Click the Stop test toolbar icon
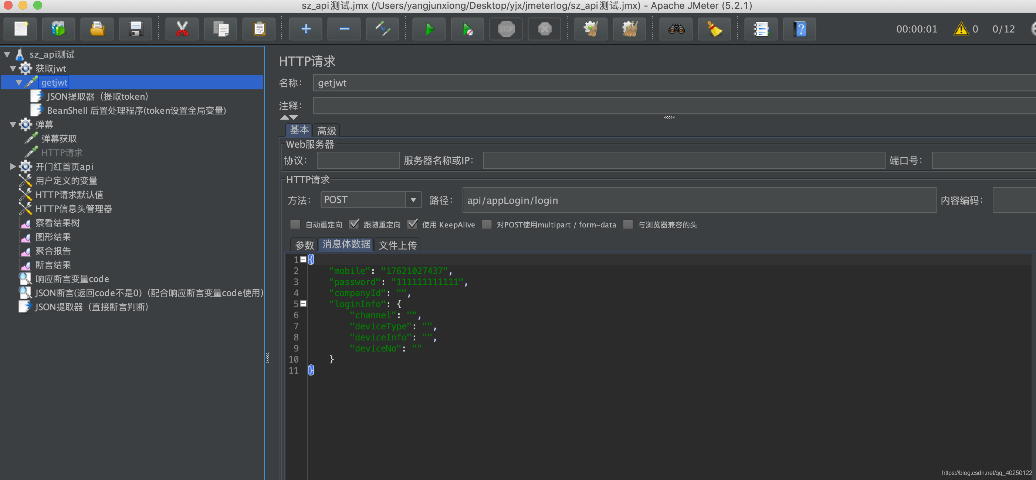This screenshot has width=1036, height=480. pyautogui.click(x=506, y=29)
